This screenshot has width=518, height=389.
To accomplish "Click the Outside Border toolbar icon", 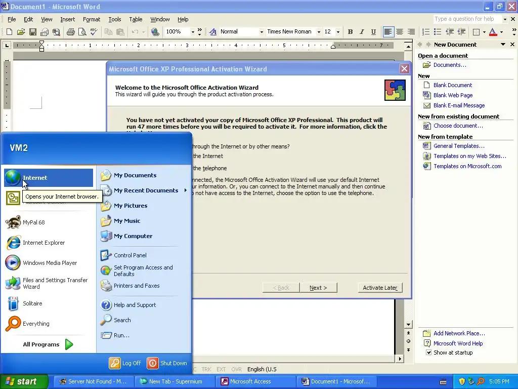I will (476, 32).
